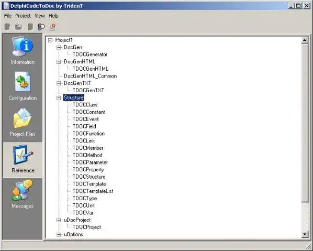Select TDOCField in the tree
This screenshot has height=251, width=313.
pos(84,126)
